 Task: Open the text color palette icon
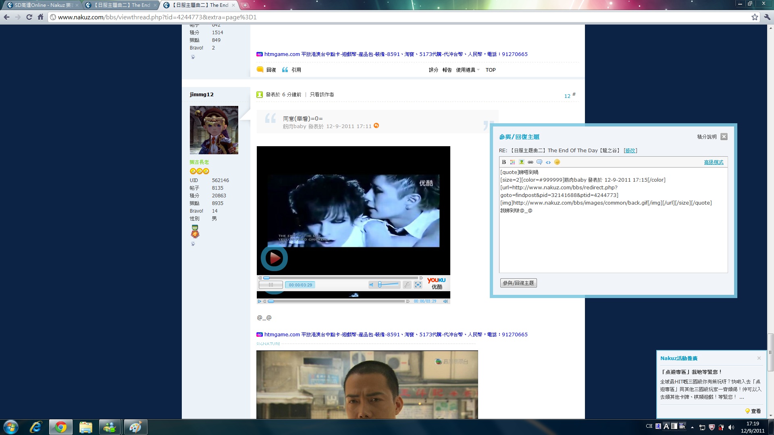coord(512,162)
